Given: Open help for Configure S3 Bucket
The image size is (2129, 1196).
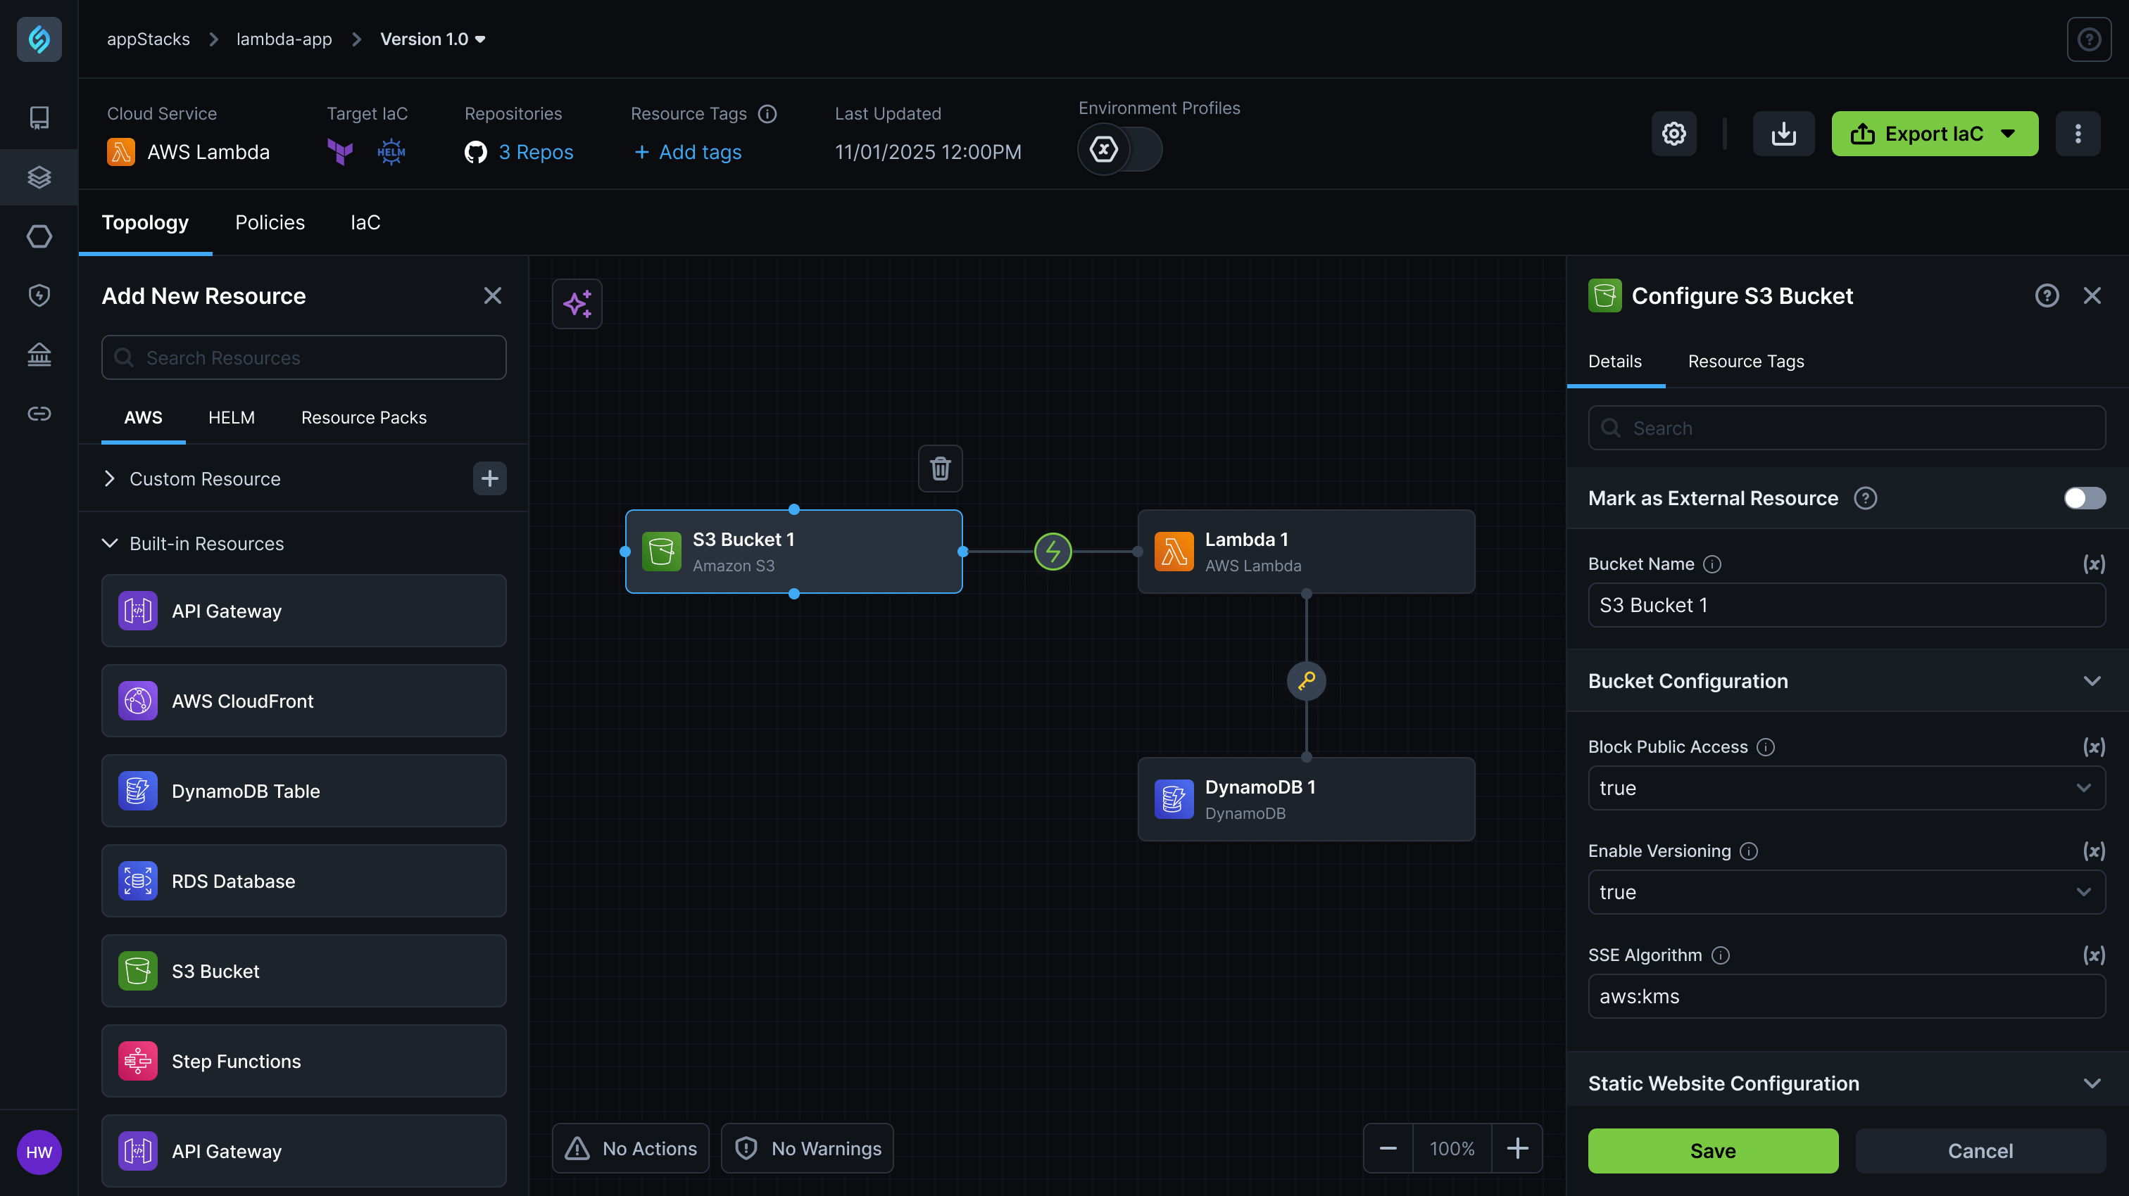Looking at the screenshot, I should pos(2047,295).
